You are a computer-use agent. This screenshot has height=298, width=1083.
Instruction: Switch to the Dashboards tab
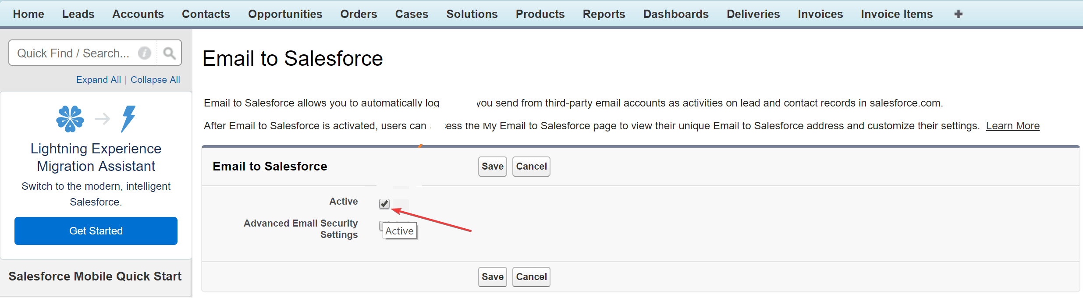tap(675, 14)
